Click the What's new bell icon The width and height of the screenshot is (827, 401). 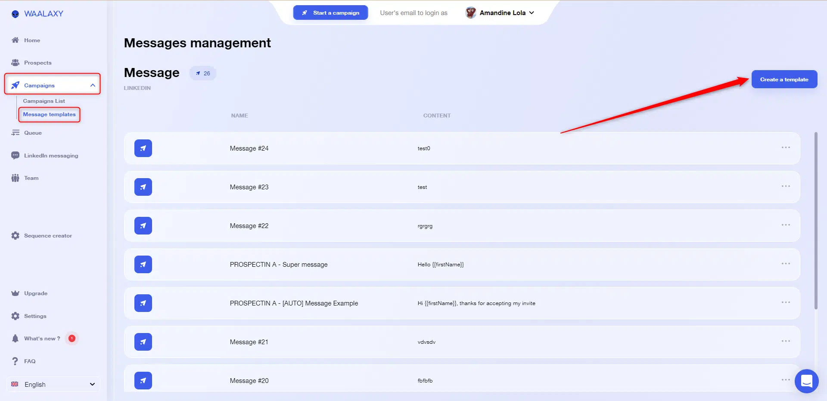pos(15,338)
